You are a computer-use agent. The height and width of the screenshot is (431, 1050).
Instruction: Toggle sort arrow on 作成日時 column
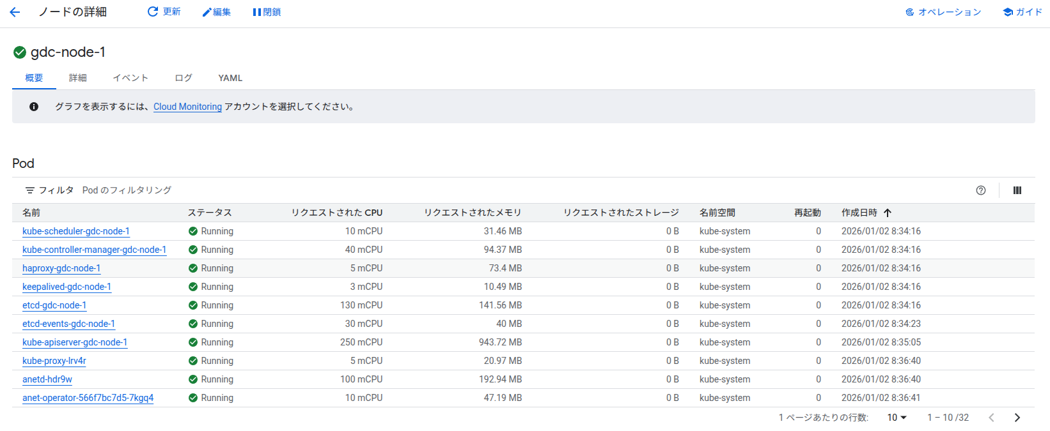tap(888, 213)
